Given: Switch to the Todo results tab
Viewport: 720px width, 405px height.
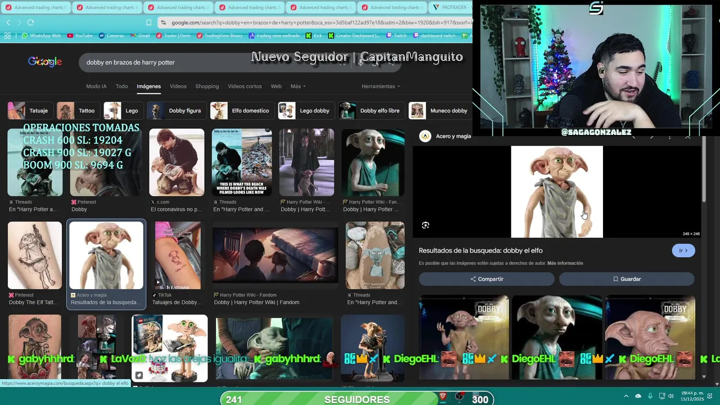Looking at the screenshot, I should click(121, 86).
